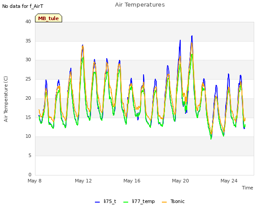This screenshot has height=210, width=280.
Task: Click the blue li75_t legend swatch
Action: pos(97,202)
